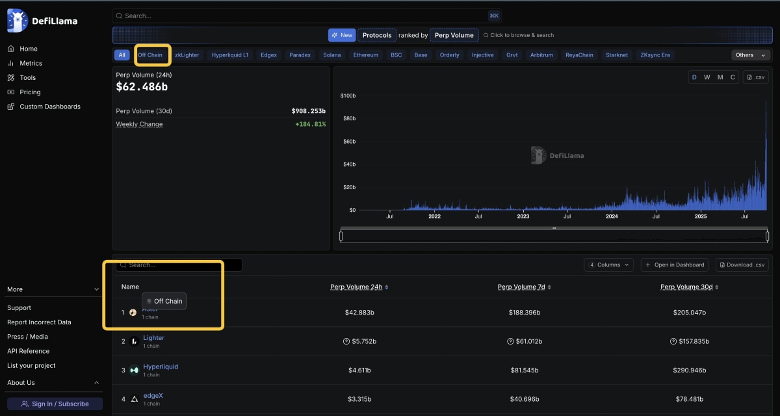
Task: Click the DefiLlama logo icon
Action: click(16, 21)
